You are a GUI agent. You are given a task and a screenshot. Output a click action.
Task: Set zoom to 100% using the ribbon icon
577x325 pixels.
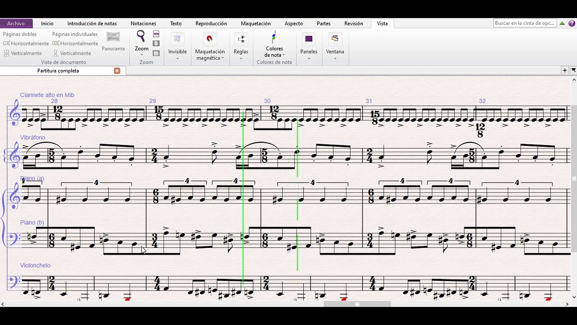156,34
